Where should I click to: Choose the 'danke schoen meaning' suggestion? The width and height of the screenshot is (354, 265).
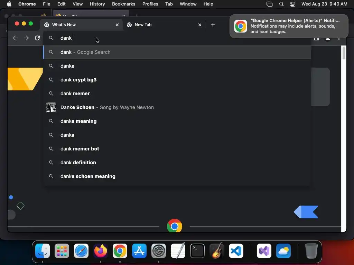pyautogui.click(x=177, y=176)
